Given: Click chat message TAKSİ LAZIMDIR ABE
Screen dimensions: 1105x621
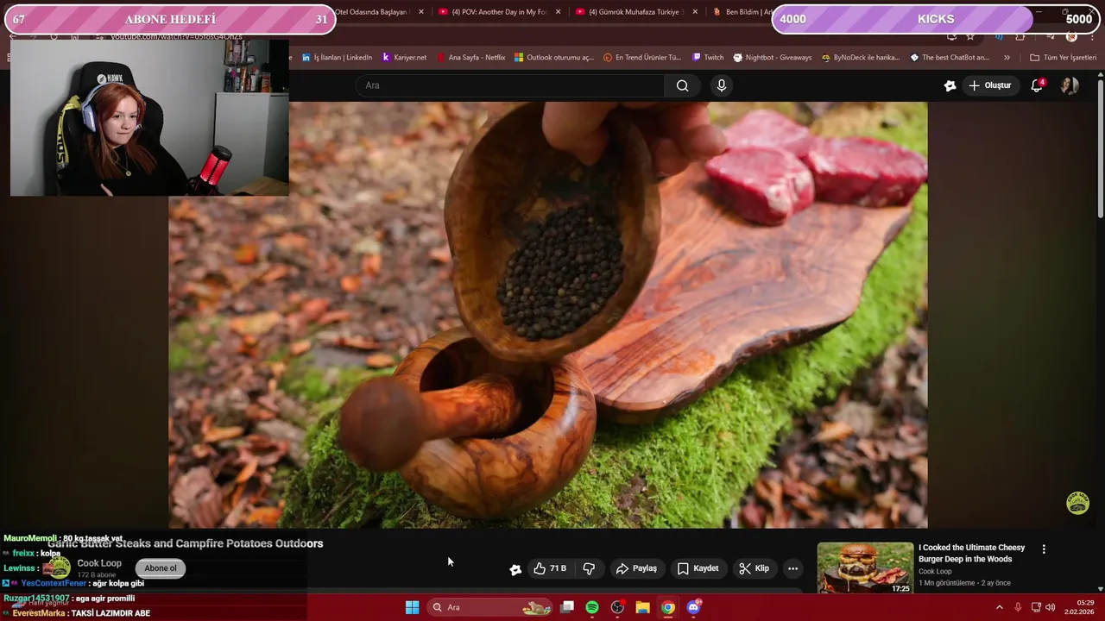Looking at the screenshot, I should click(x=110, y=613).
